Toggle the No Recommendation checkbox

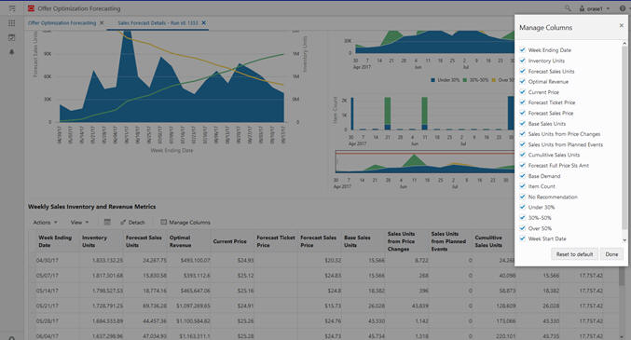[522, 197]
